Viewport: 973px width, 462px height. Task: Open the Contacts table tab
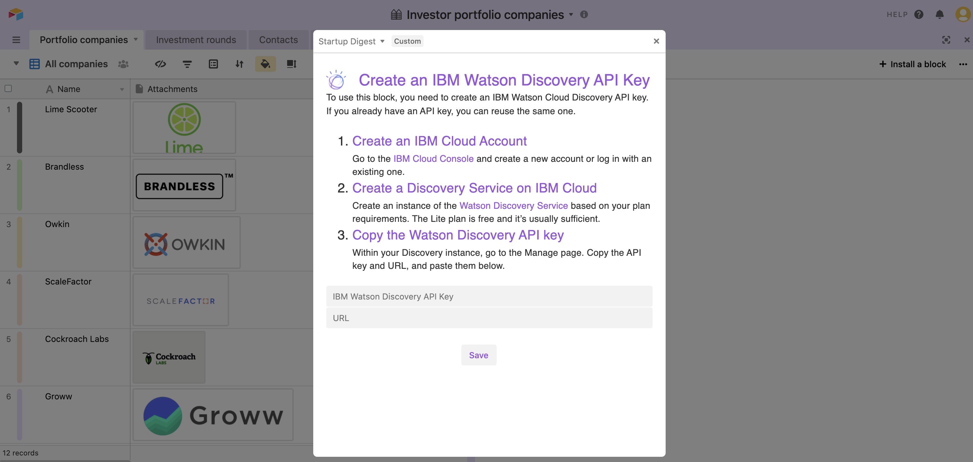[x=278, y=40]
